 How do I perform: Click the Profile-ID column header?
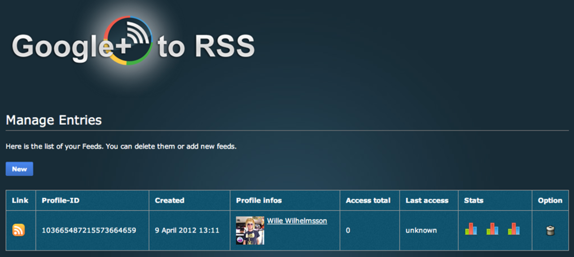(61, 200)
